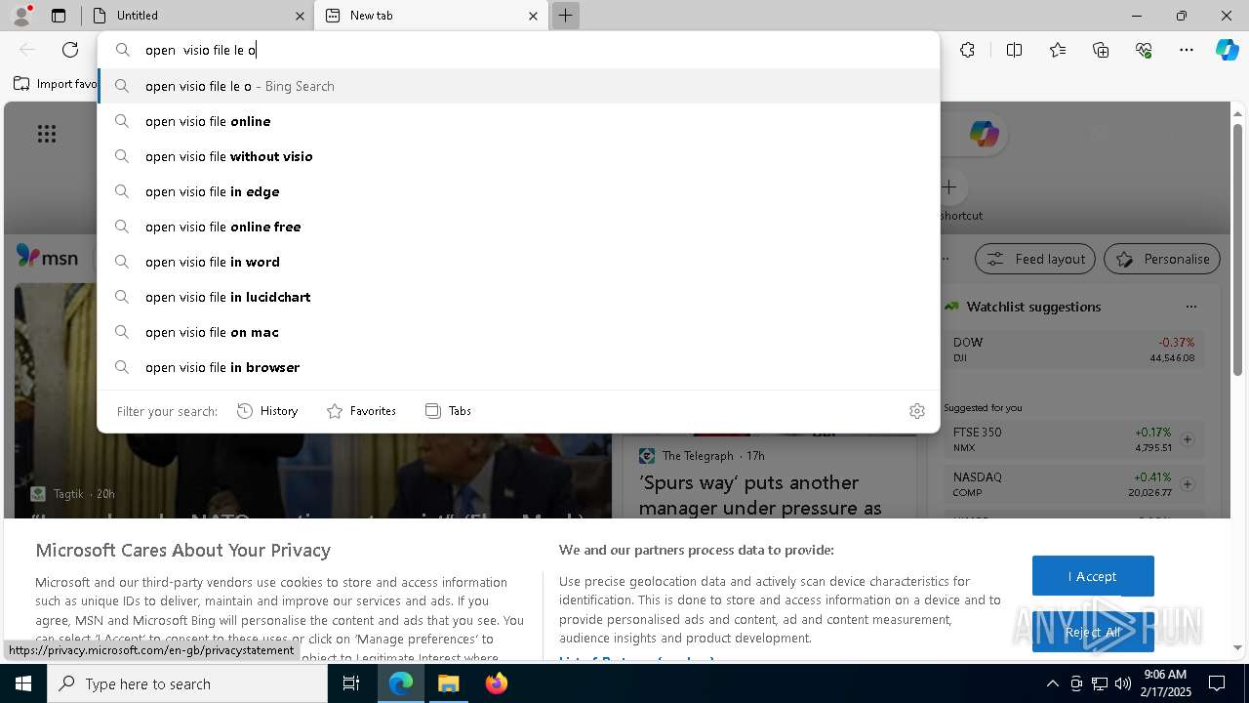
Task: Open the Spurs way Telegraph article
Action: [760, 495]
